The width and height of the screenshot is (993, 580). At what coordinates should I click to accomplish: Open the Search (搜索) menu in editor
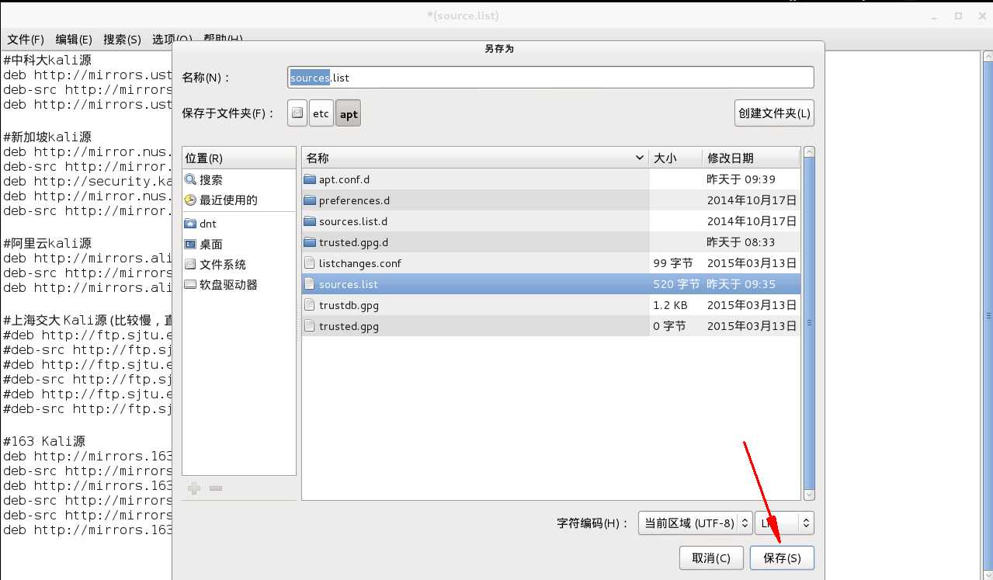(x=122, y=40)
